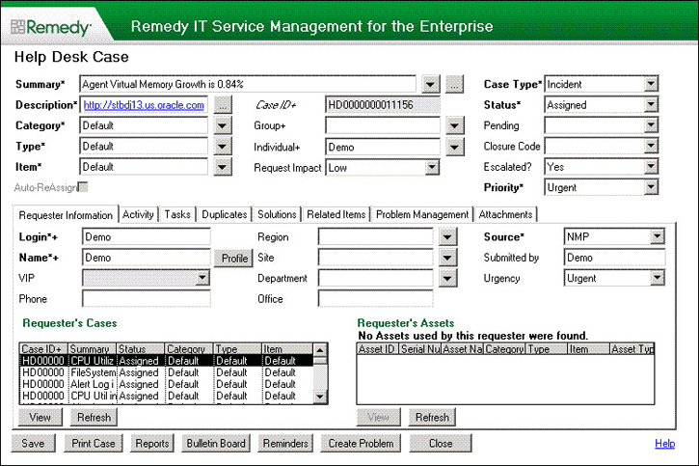Open the Escalated? dropdown
The height and width of the screenshot is (466, 699).
coord(651,167)
